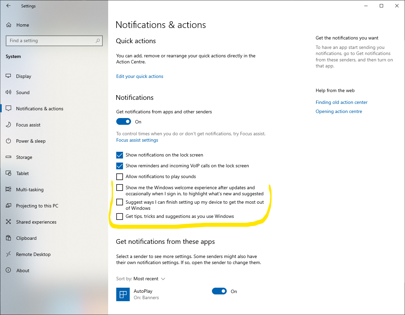Open AutoPlay sender name settings

click(x=143, y=291)
